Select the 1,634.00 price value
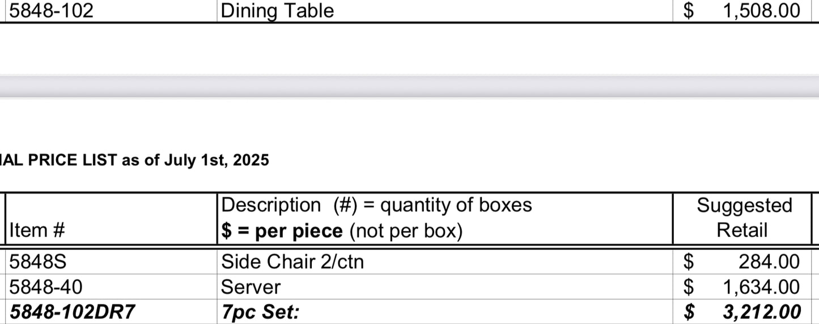This screenshot has height=324, width=819. coord(761,287)
